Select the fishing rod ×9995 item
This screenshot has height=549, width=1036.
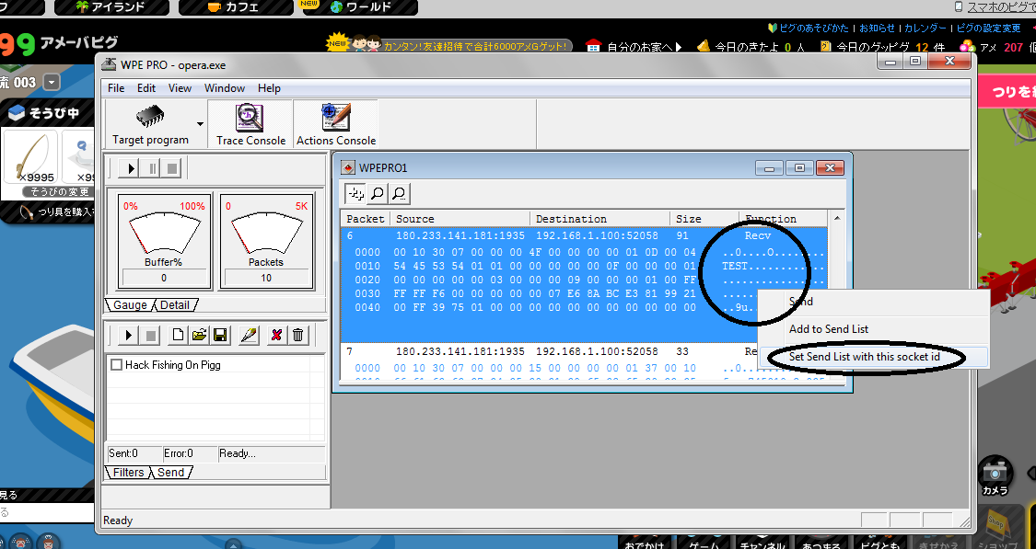tap(29, 157)
